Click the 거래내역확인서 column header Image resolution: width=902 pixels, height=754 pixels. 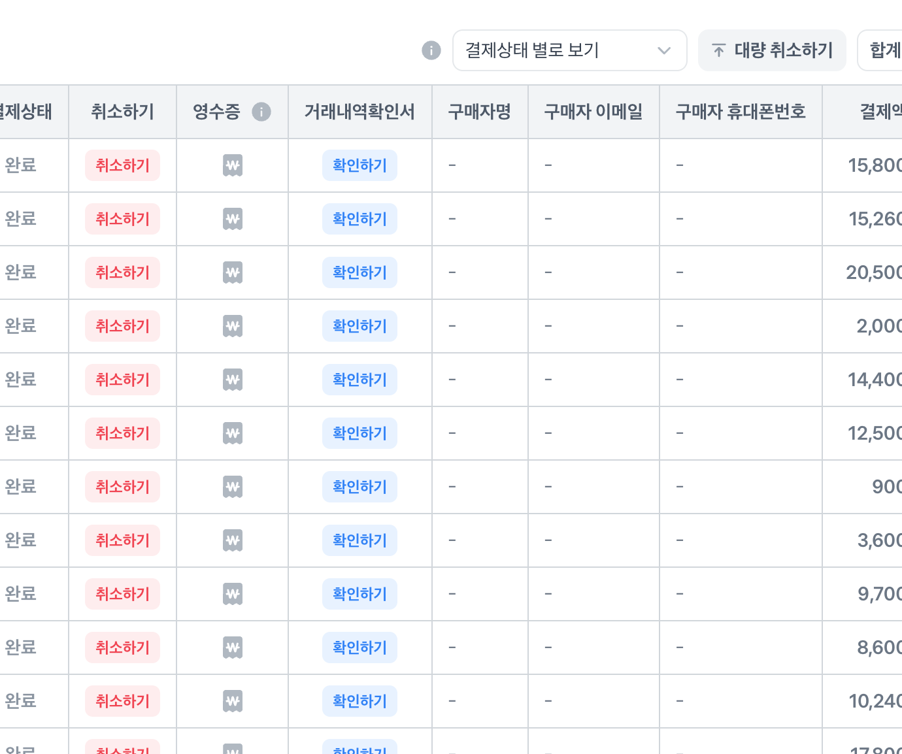click(359, 112)
